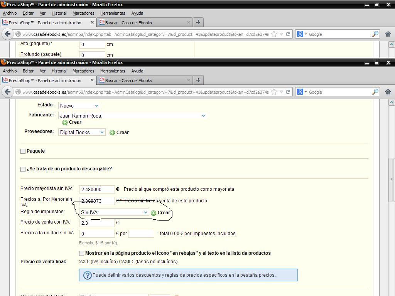Open the Historial menu in the lower window
Image resolution: width=395 pixels, height=296 pixels.
[59, 71]
